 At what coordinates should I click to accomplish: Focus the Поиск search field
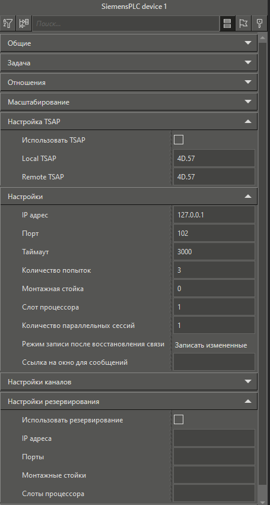pos(126,24)
